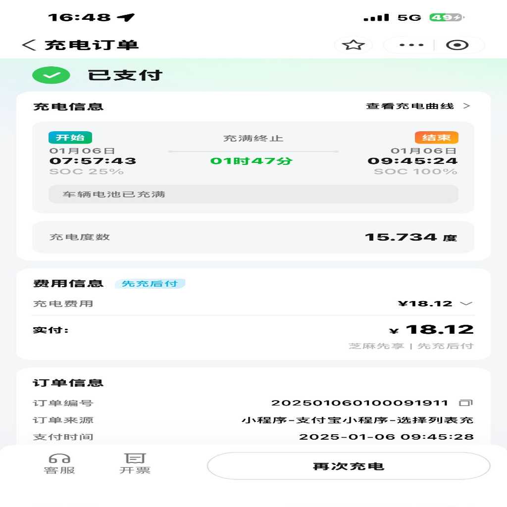The image size is (507, 507).
Task: Tap the green 已支付 checkmark icon
Action: (x=51, y=75)
